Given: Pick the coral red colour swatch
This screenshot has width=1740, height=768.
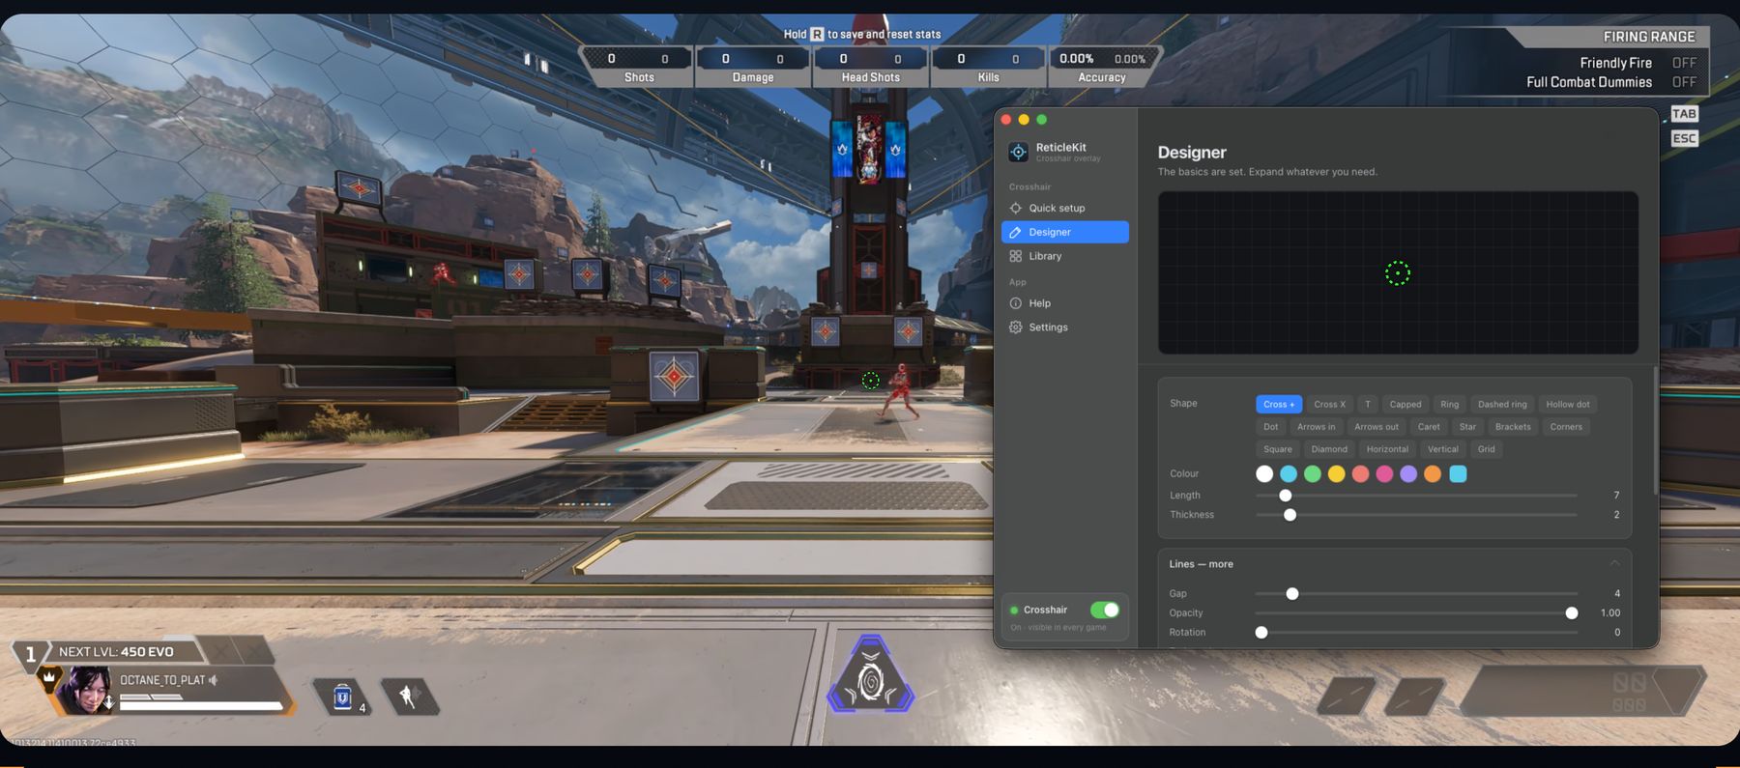Looking at the screenshot, I should [1360, 473].
